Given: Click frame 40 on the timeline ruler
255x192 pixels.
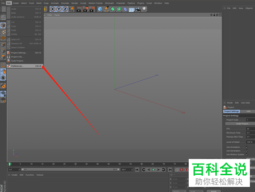Looking at the screenshot, I should point(97,164).
